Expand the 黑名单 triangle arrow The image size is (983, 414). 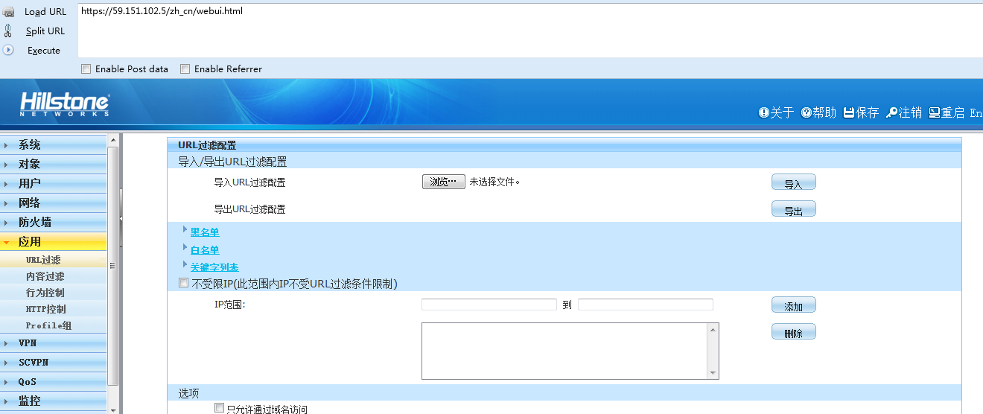point(185,229)
